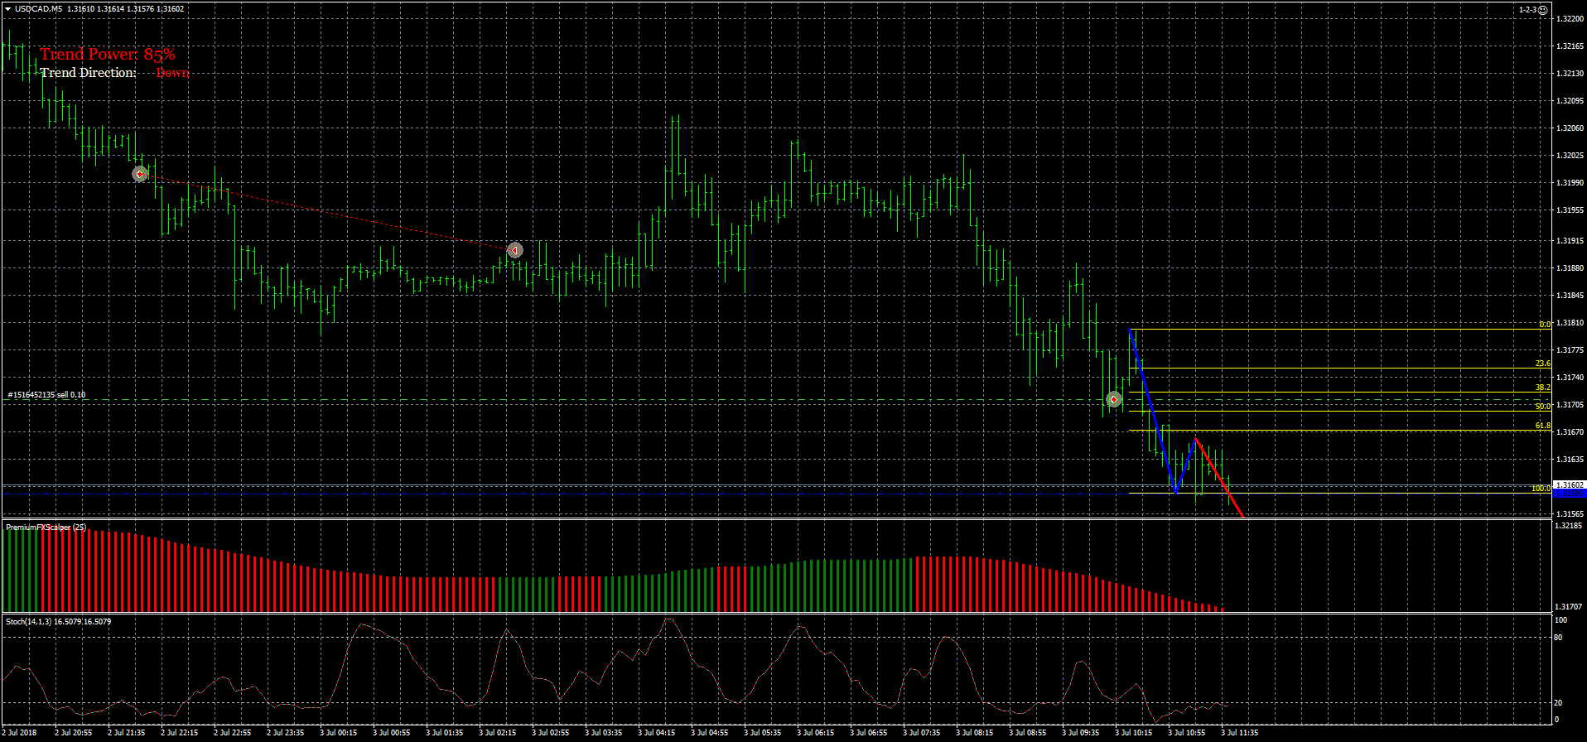Click the current price tag '1.31602'
The image size is (1587, 742).
coord(1570,485)
